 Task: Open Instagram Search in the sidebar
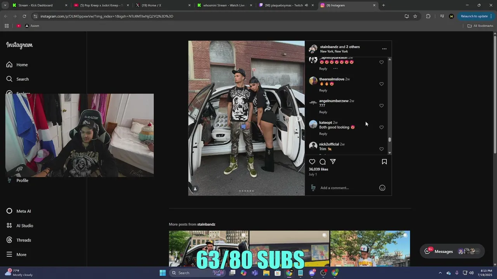click(x=18, y=79)
